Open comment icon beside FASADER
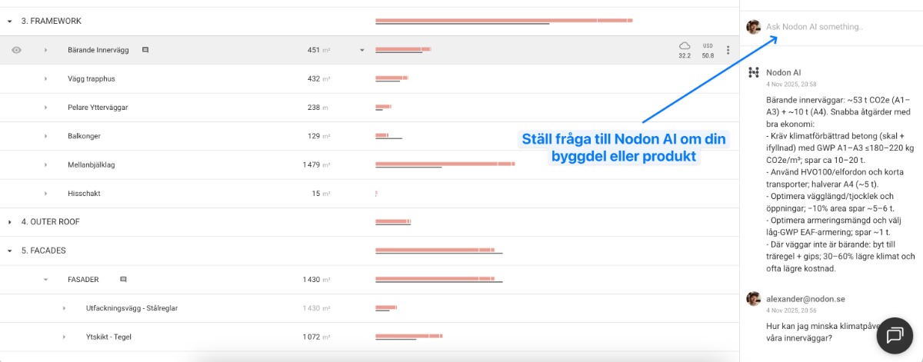This screenshot has width=923, height=362. (x=123, y=280)
